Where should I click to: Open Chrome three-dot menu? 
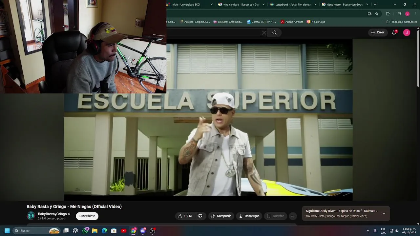tap(415, 14)
